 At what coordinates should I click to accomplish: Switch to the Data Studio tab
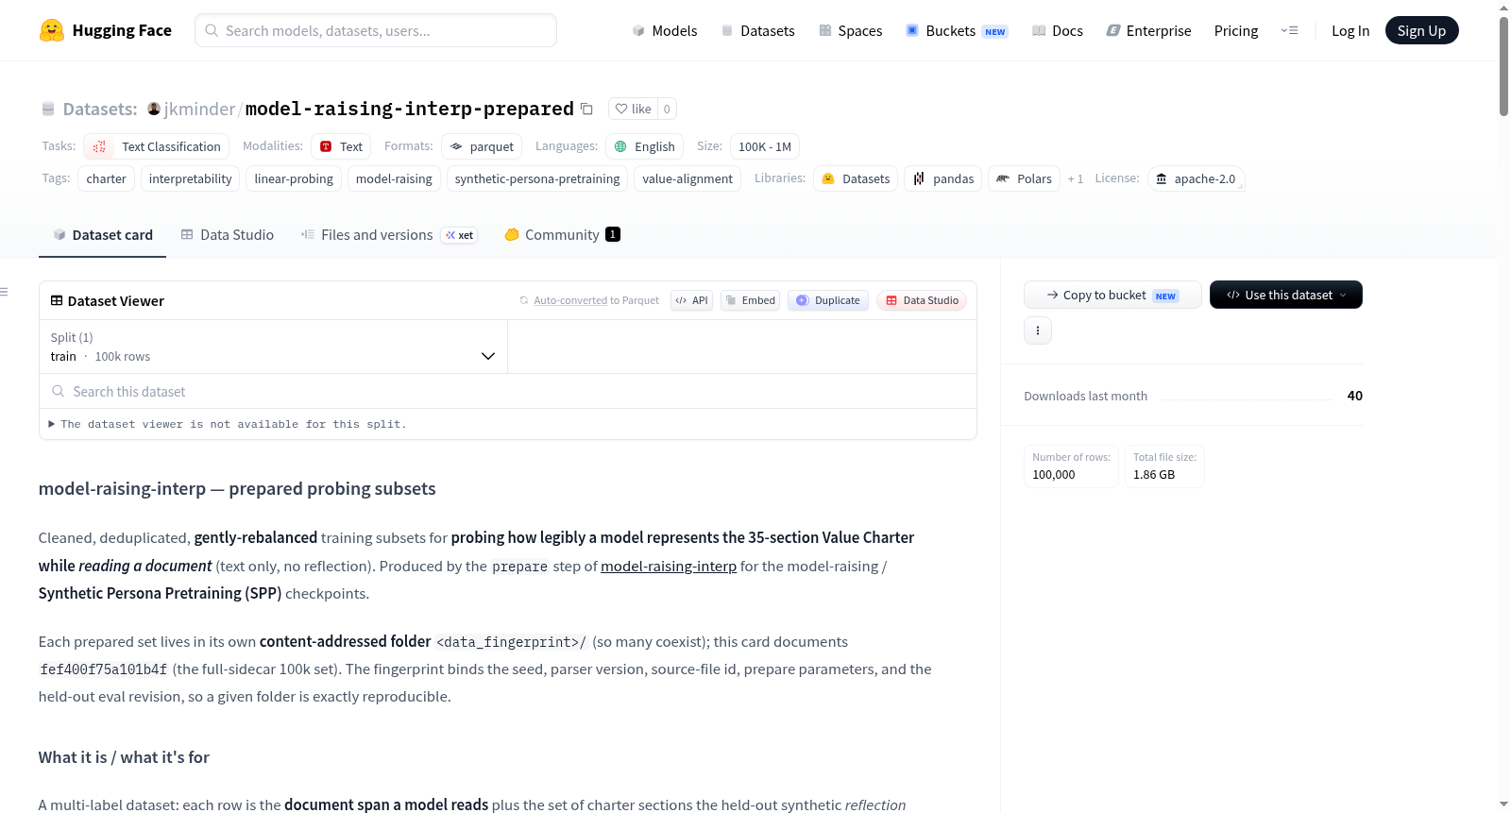[228, 235]
